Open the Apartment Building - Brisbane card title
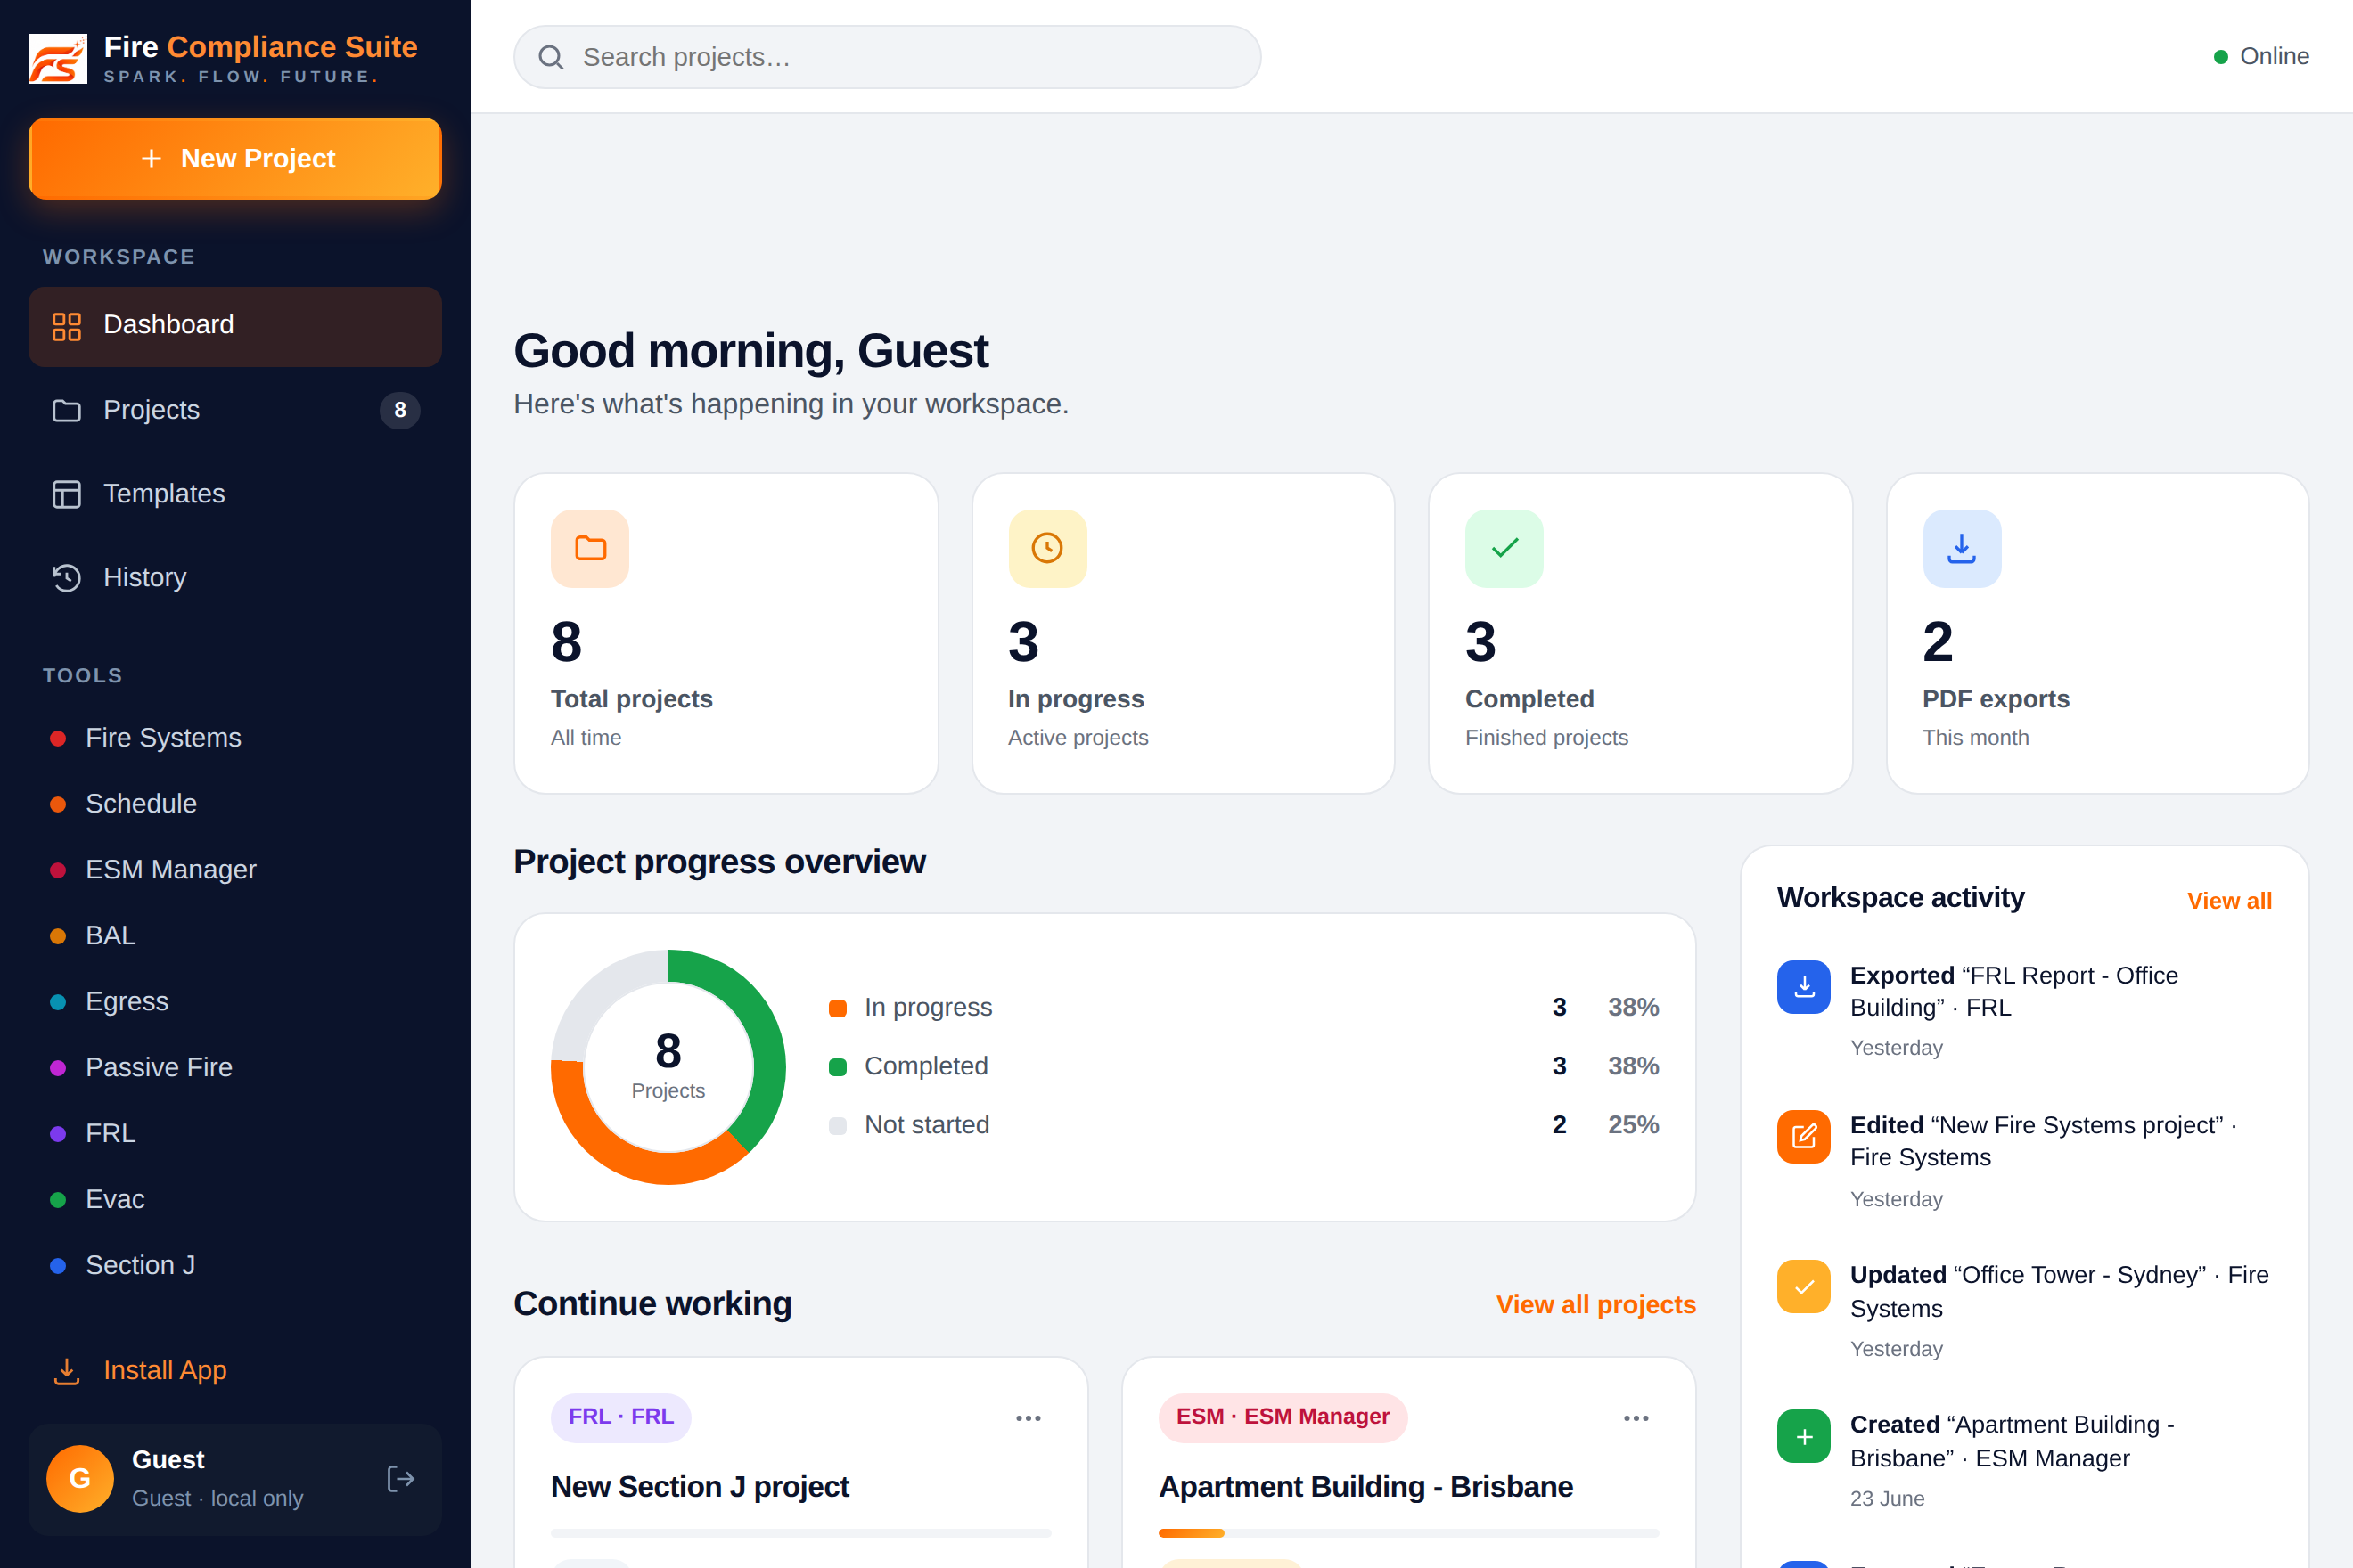The image size is (2353, 1568). (x=1365, y=1487)
